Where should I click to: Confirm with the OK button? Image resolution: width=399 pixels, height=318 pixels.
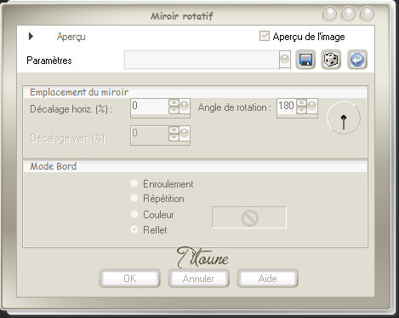(x=129, y=279)
